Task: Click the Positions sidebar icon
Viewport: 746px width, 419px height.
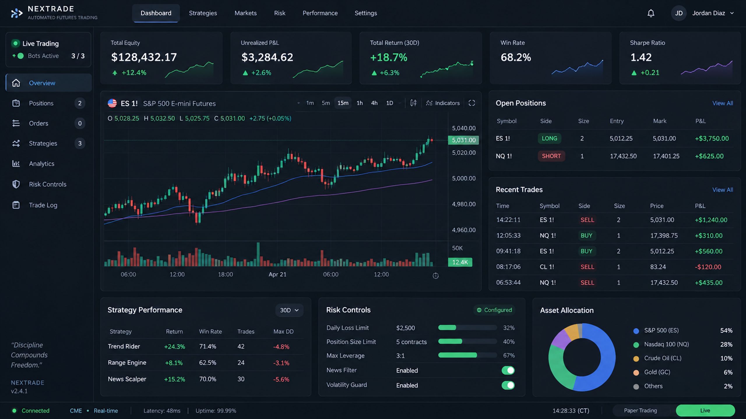Action: [x=16, y=103]
